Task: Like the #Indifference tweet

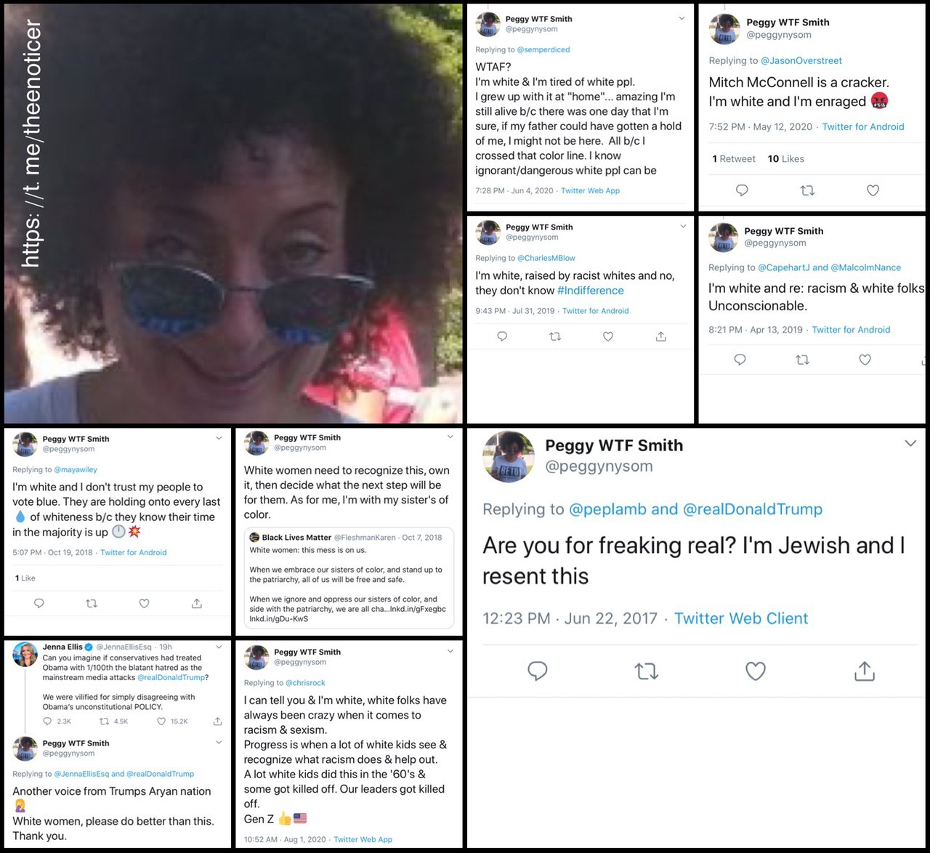Action: (608, 336)
